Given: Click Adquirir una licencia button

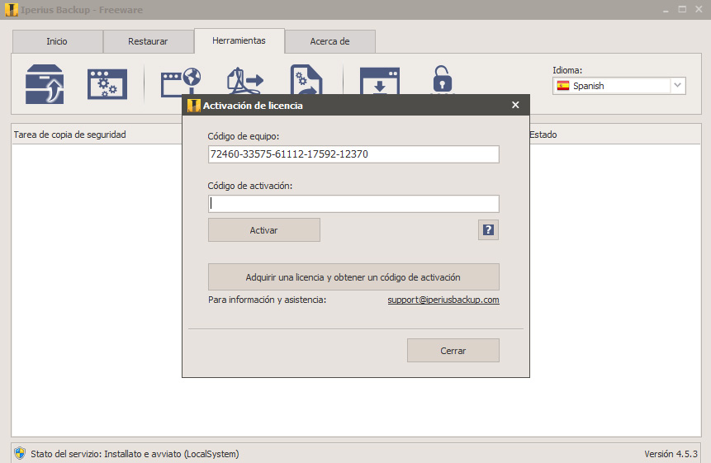Looking at the screenshot, I should (353, 276).
